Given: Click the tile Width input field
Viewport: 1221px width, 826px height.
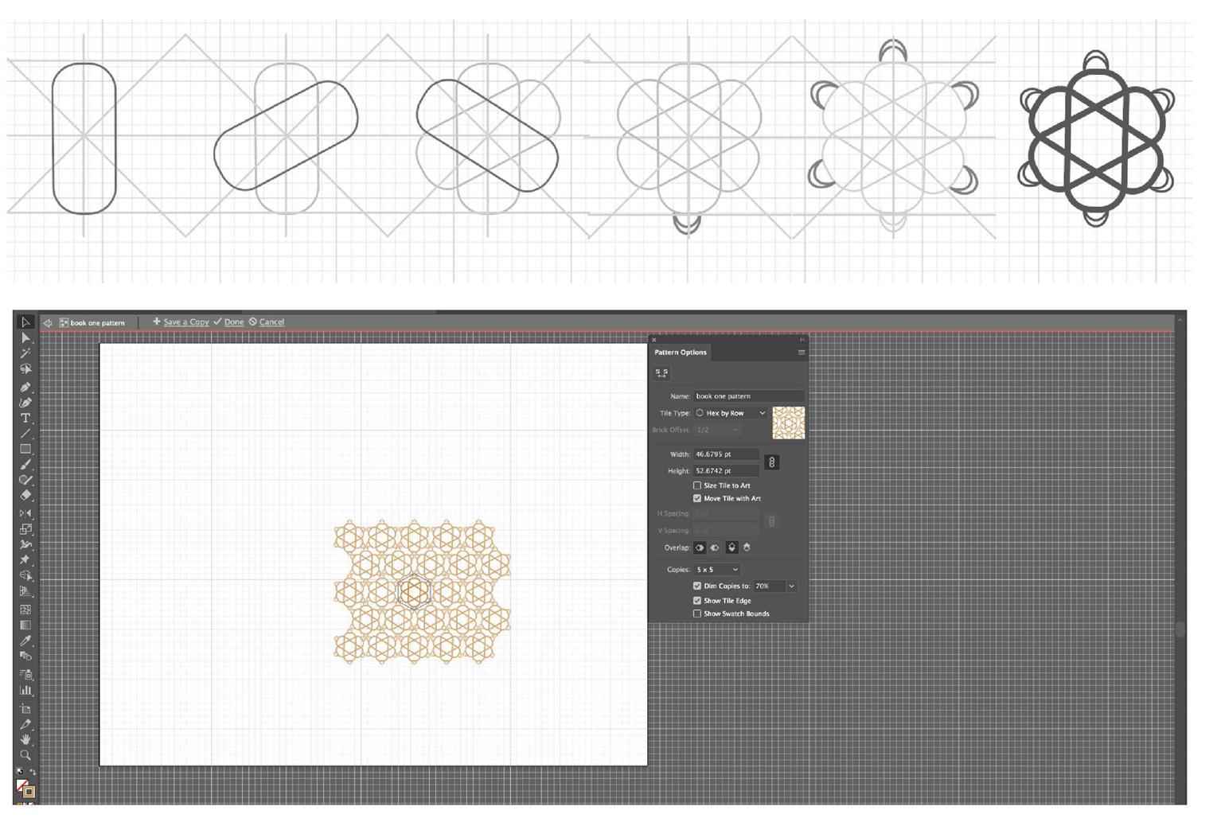Looking at the screenshot, I should tap(726, 454).
